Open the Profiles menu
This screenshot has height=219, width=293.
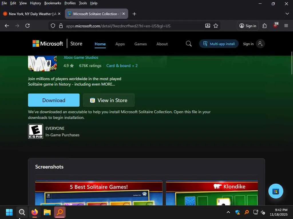(70, 3)
